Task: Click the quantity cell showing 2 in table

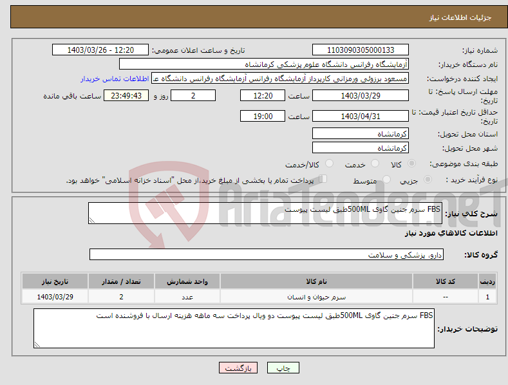Action: (x=121, y=297)
